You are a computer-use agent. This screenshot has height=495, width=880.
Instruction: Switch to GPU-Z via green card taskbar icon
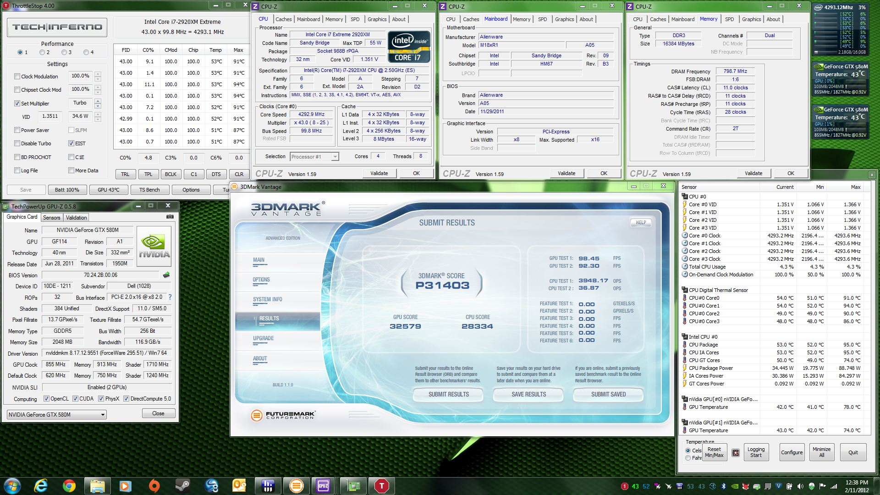(353, 486)
